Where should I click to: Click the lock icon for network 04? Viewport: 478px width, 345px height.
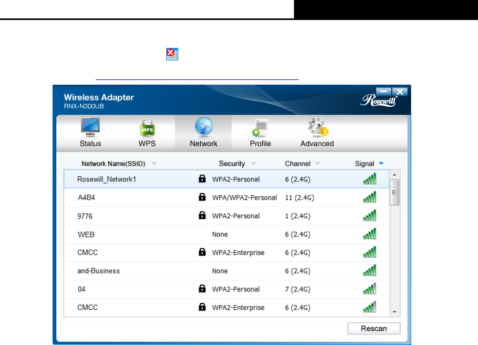click(202, 288)
